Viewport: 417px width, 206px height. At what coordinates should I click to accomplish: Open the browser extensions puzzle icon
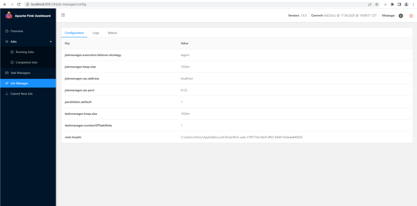[392, 4]
